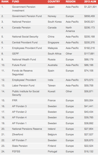This screenshot has width=98, height=155.
Task: Click the COUNTRY column header
Action: tap(54, 2)
